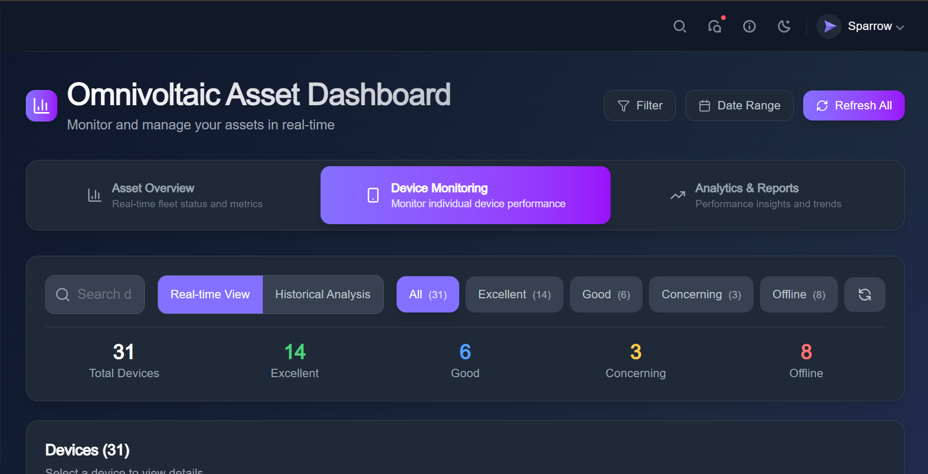
Task: Switch to Real-time View
Action: pyautogui.click(x=210, y=295)
